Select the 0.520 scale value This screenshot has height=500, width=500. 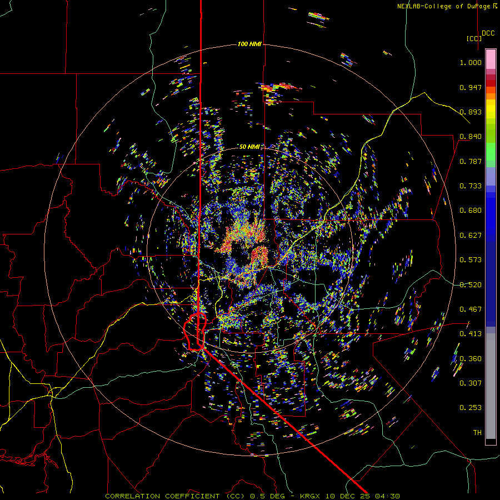point(471,285)
